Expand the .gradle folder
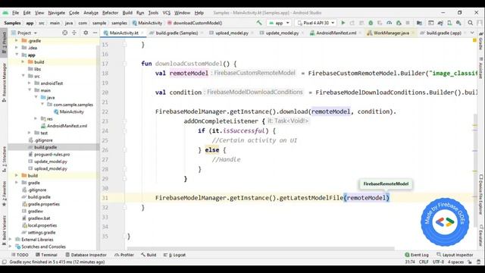Viewport: 485px width, 273px height. coord(17,40)
